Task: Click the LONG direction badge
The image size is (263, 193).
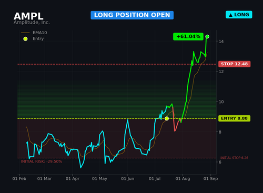Action: tap(239, 15)
